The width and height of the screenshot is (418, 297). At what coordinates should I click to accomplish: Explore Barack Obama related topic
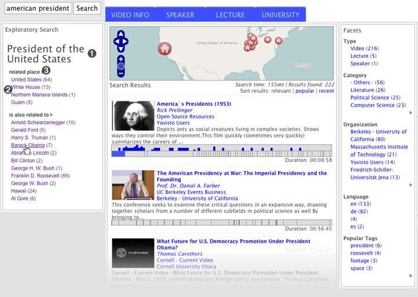point(31,145)
